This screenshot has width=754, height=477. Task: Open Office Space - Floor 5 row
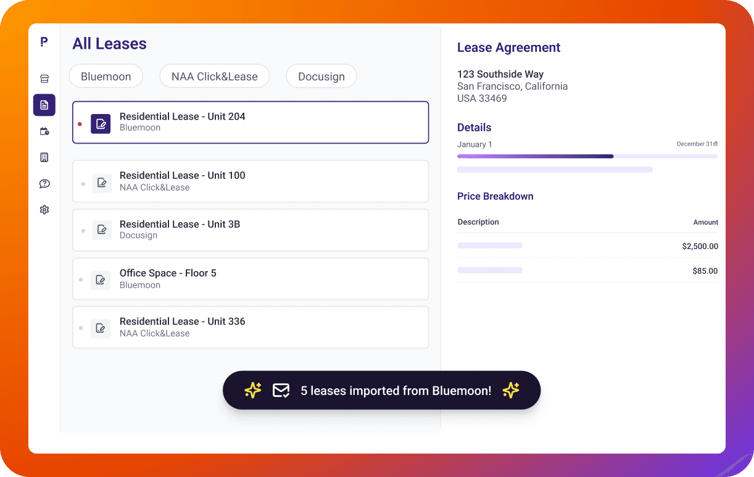[x=251, y=279]
